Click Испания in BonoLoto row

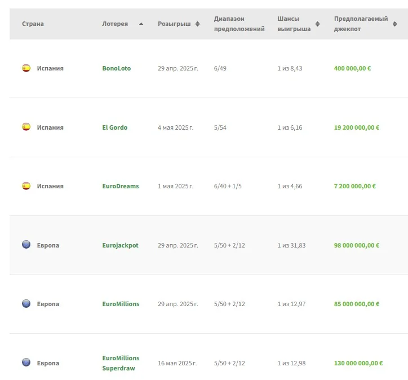tap(50, 68)
